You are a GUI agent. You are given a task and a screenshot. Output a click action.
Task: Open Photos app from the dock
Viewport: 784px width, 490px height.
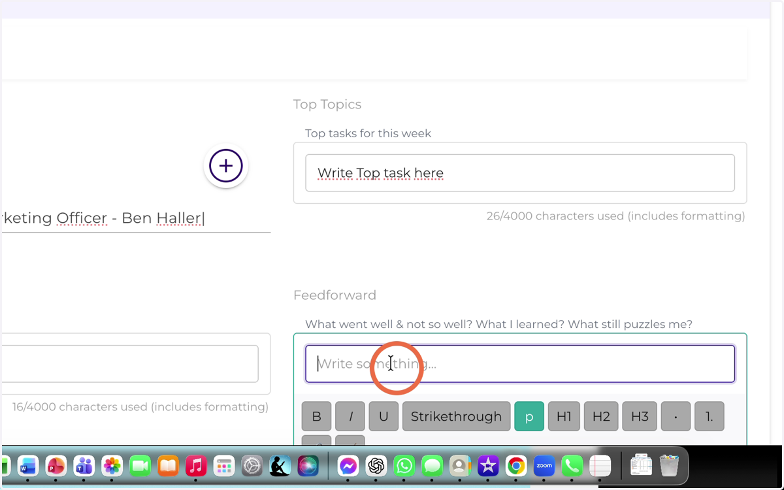(112, 466)
